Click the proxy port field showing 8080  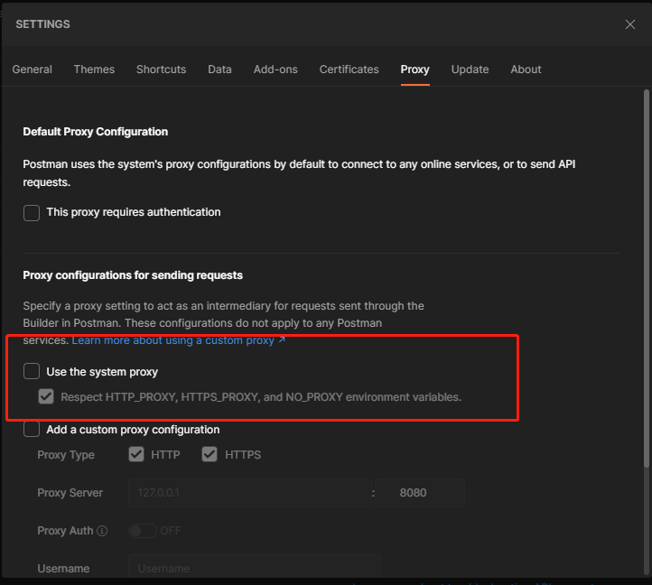420,493
